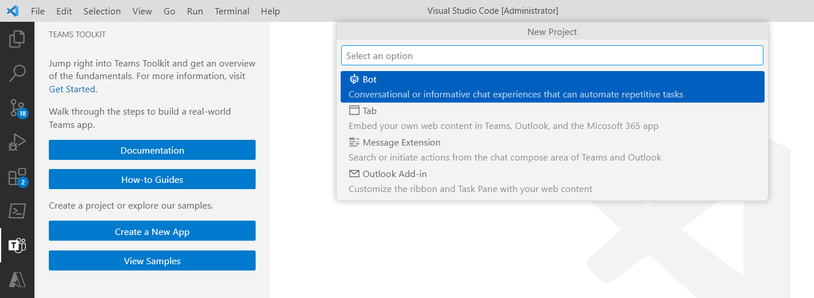Open the Explorer view in activity bar
814x298 pixels.
(17, 39)
